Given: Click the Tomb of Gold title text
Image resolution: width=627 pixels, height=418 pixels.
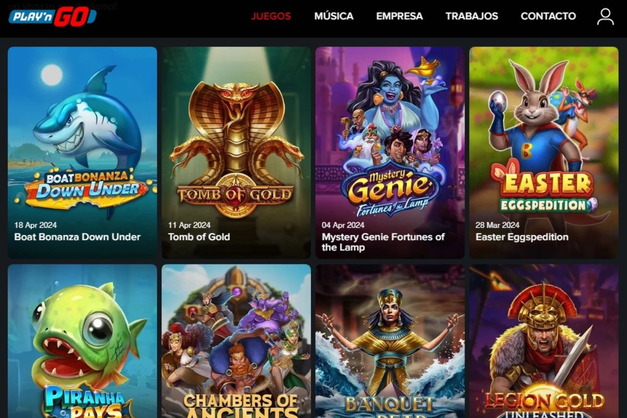Looking at the screenshot, I should pos(199,237).
